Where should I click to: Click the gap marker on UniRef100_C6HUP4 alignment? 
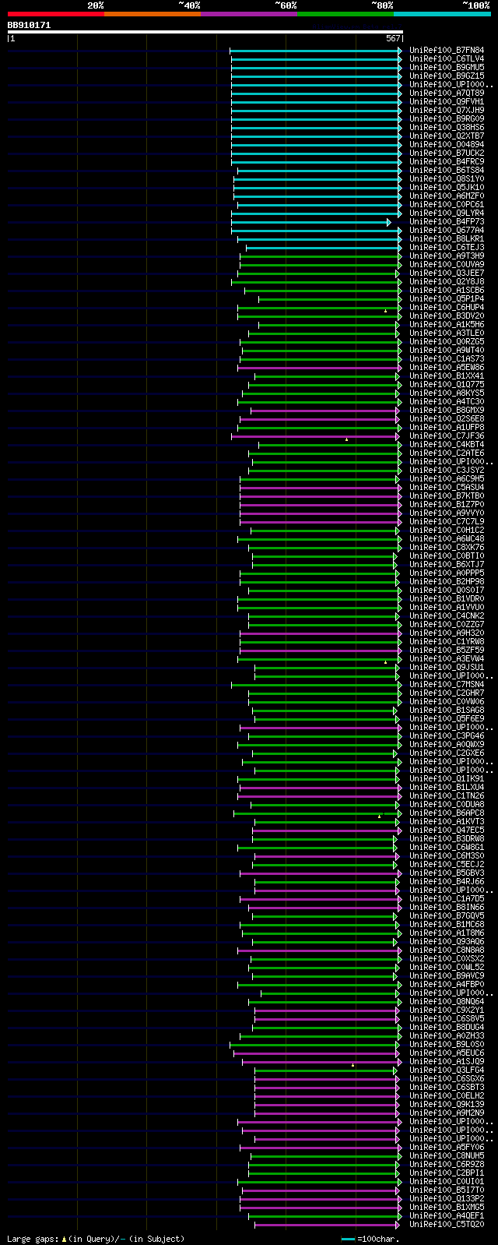pyautogui.click(x=385, y=311)
